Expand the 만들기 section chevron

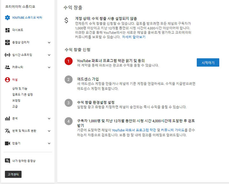coord(49,143)
